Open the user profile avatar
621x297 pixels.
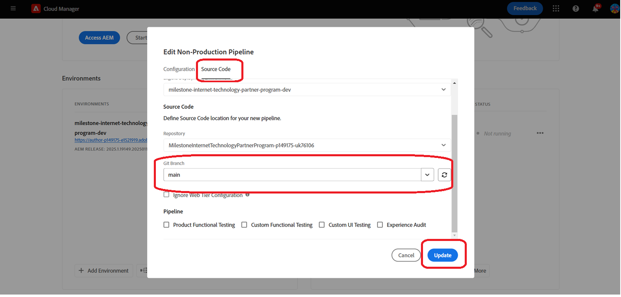(x=614, y=9)
